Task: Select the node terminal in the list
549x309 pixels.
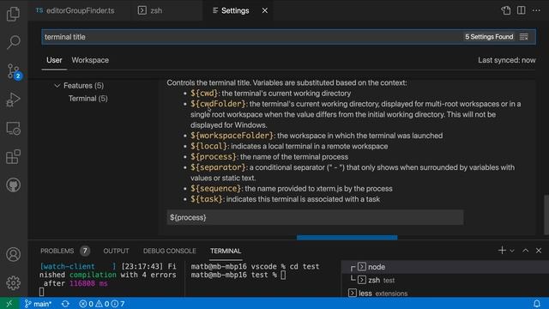Action: [444, 267]
